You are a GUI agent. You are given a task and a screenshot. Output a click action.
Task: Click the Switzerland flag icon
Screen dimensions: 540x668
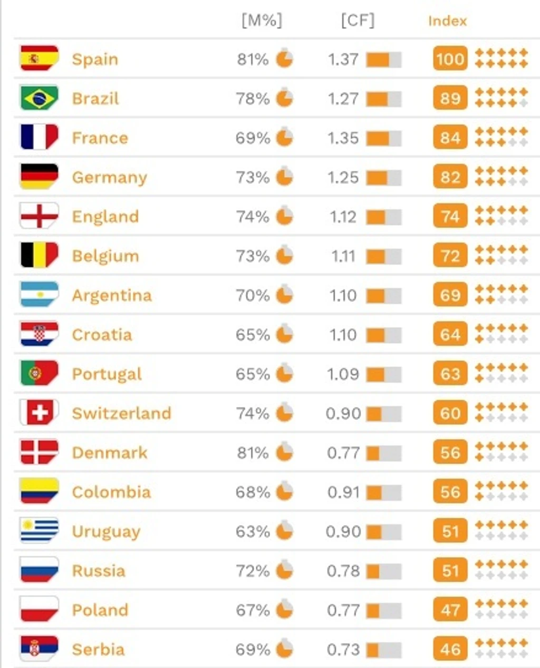click(39, 413)
